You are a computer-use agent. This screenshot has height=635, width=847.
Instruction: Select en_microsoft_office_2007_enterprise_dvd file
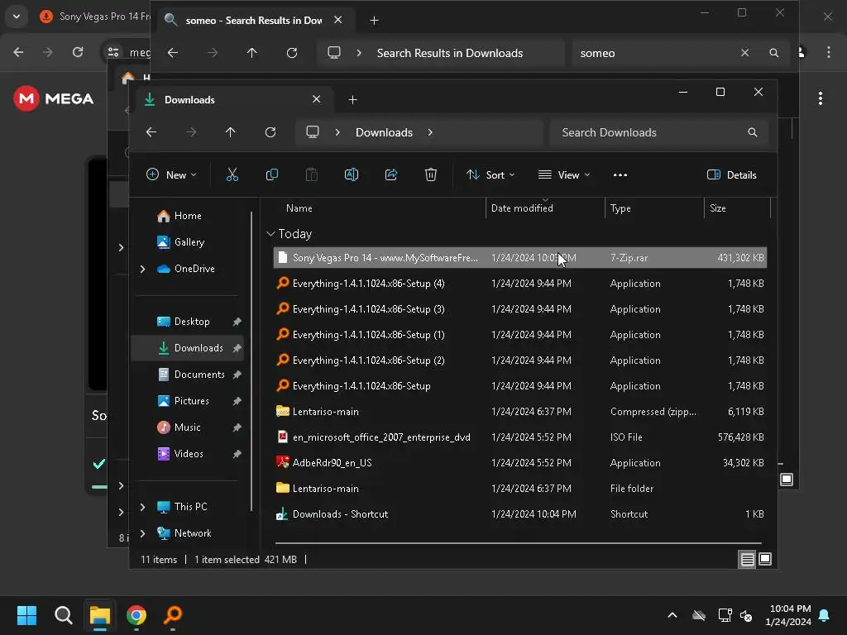(521, 437)
